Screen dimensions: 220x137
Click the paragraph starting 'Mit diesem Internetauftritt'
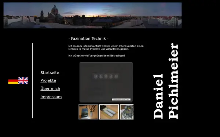click(x=106, y=47)
